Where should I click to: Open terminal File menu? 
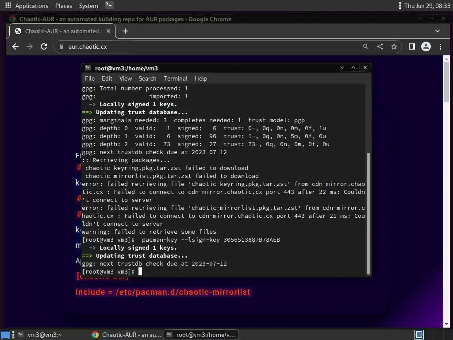tap(89, 79)
